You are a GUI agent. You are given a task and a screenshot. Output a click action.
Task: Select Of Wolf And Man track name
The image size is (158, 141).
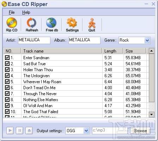click(38, 106)
